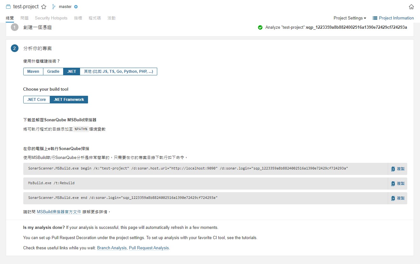Copy the SonarScanner begin command
Screen dimensions: 420x264
click(398, 169)
